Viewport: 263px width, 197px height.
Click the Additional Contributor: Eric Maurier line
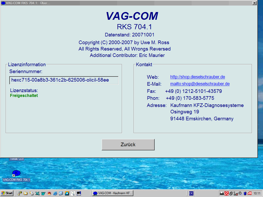coord(127,55)
